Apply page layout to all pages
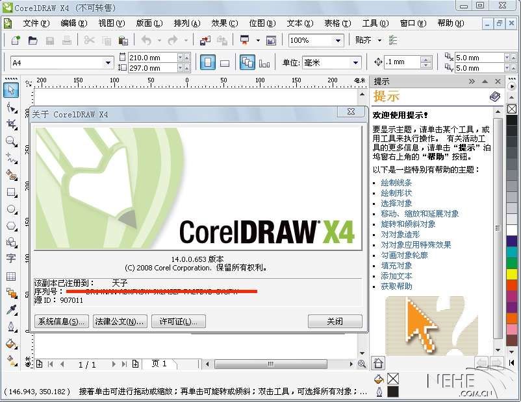521x402 pixels. pyautogui.click(x=248, y=62)
